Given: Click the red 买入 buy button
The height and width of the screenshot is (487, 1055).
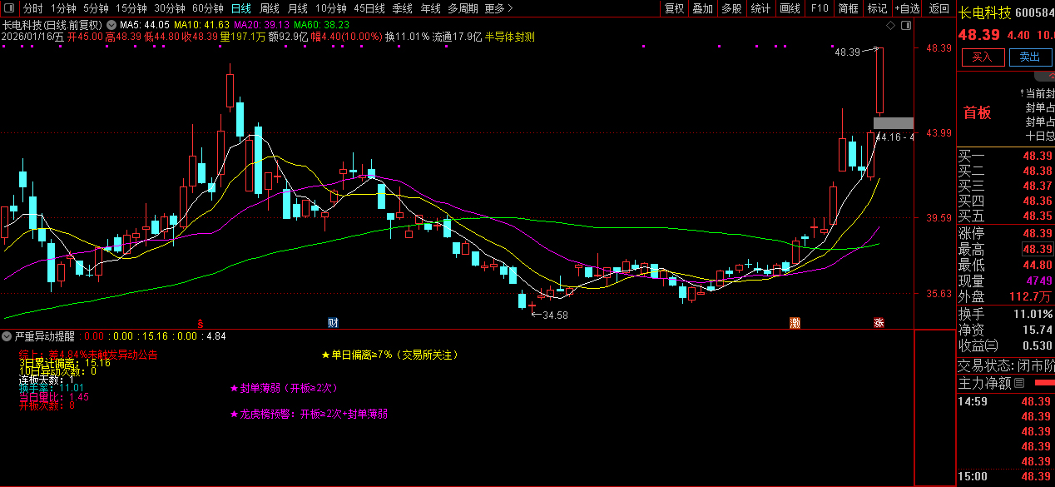Looking at the screenshot, I should (x=983, y=57).
